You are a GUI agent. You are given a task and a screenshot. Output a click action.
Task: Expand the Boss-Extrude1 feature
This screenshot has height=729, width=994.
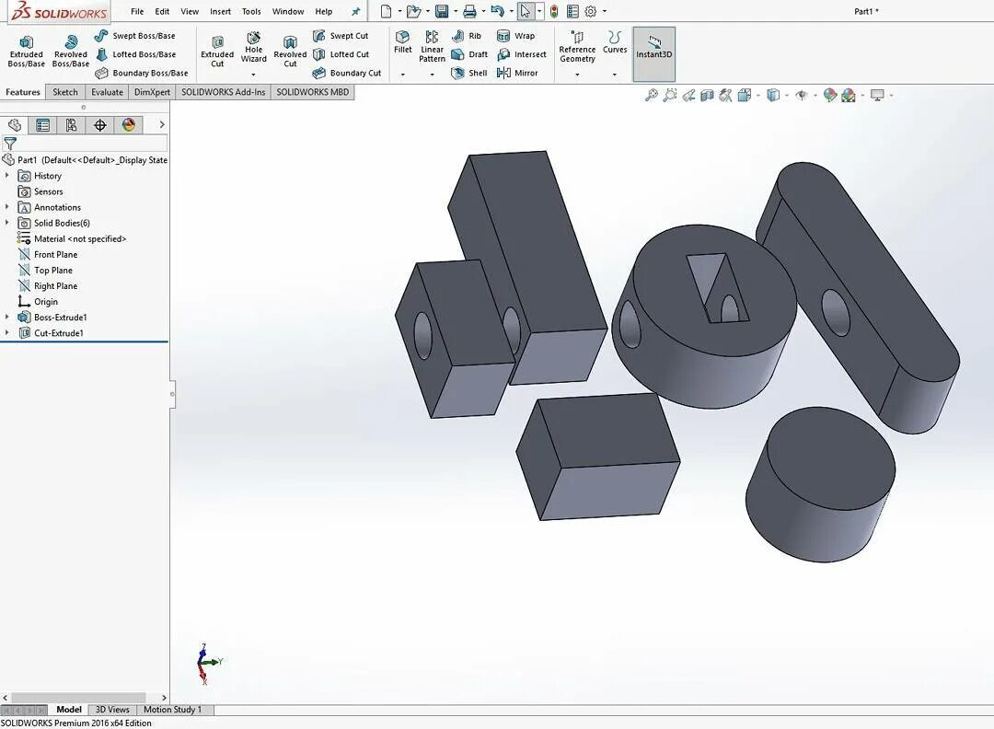click(7, 317)
